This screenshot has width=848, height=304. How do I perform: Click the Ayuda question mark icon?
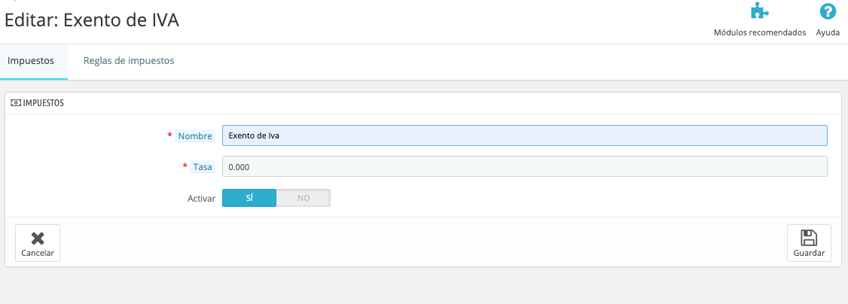pyautogui.click(x=828, y=11)
